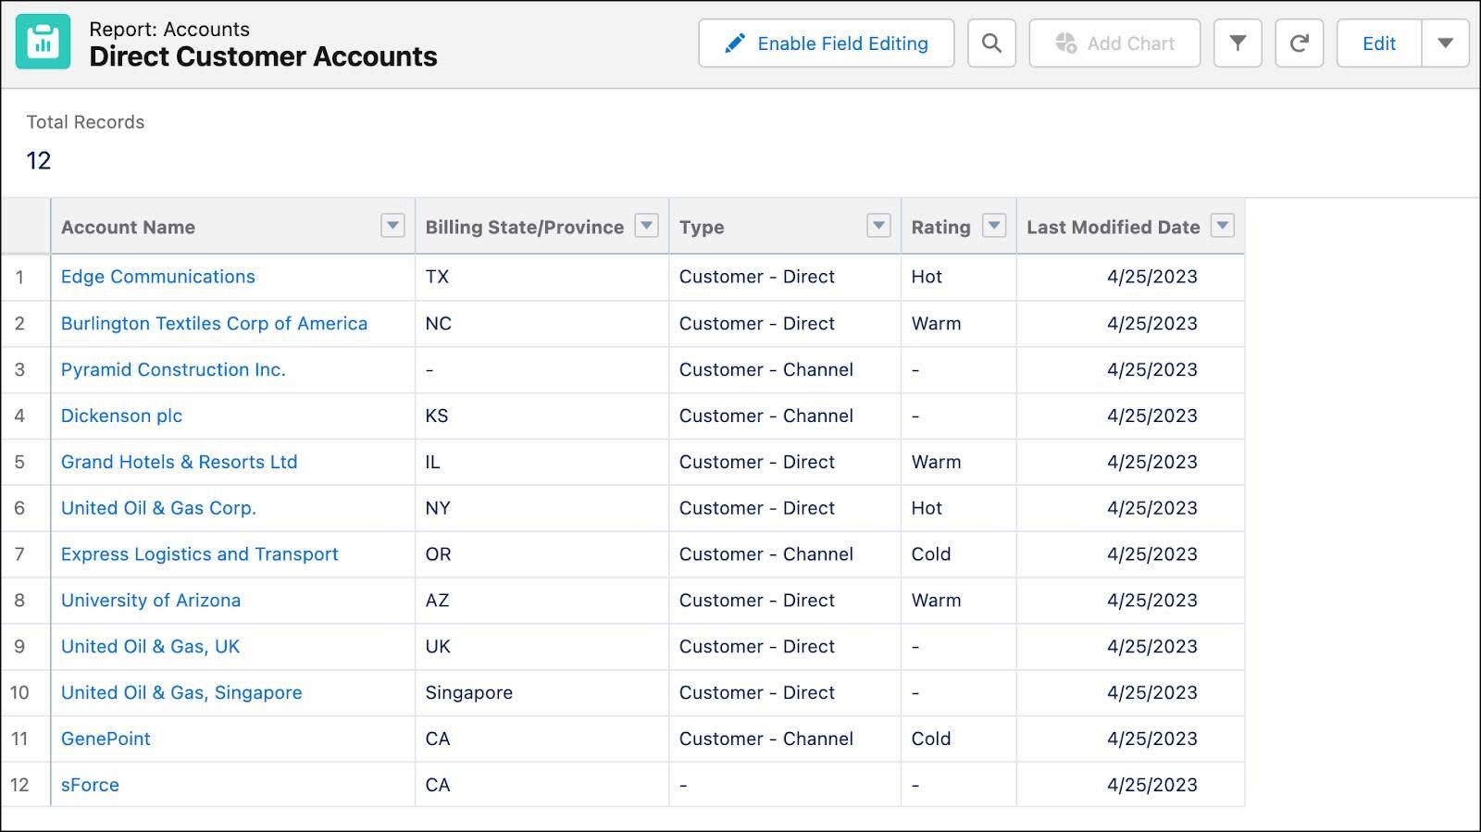This screenshot has width=1481, height=832.
Task: Click the Total Records count value
Action: coord(39,161)
